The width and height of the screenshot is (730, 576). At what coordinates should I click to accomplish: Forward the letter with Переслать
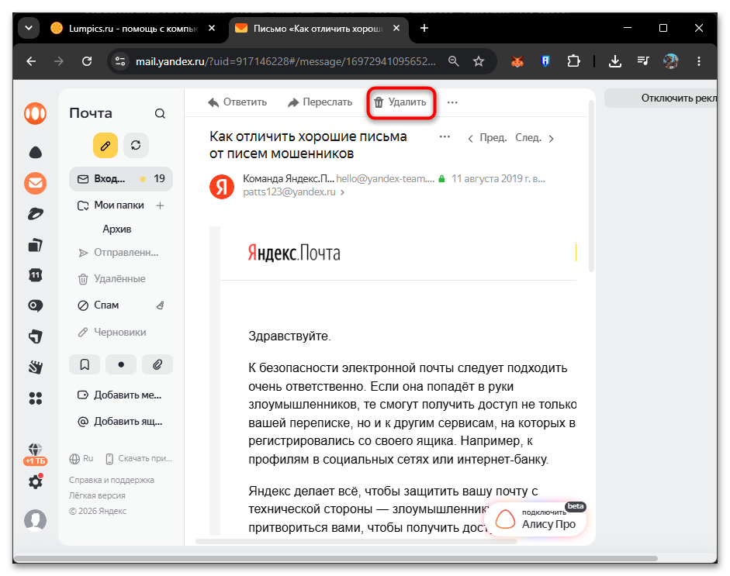coord(320,102)
